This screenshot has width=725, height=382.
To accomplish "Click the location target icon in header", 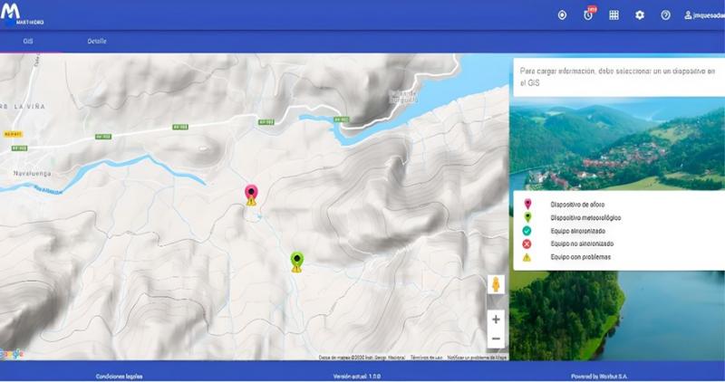I will [x=562, y=15].
